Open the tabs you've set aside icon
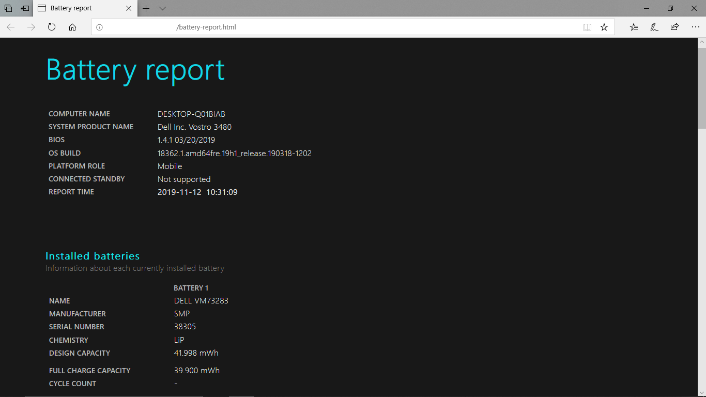706x397 pixels. pos(8,8)
